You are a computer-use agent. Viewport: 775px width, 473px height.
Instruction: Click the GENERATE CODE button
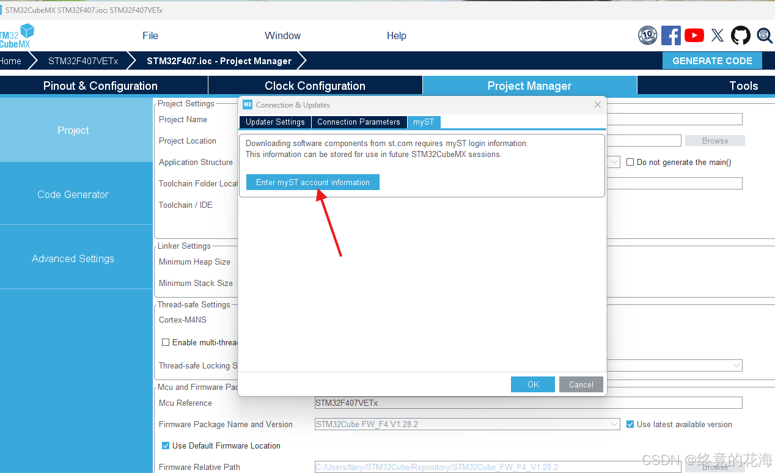click(712, 61)
